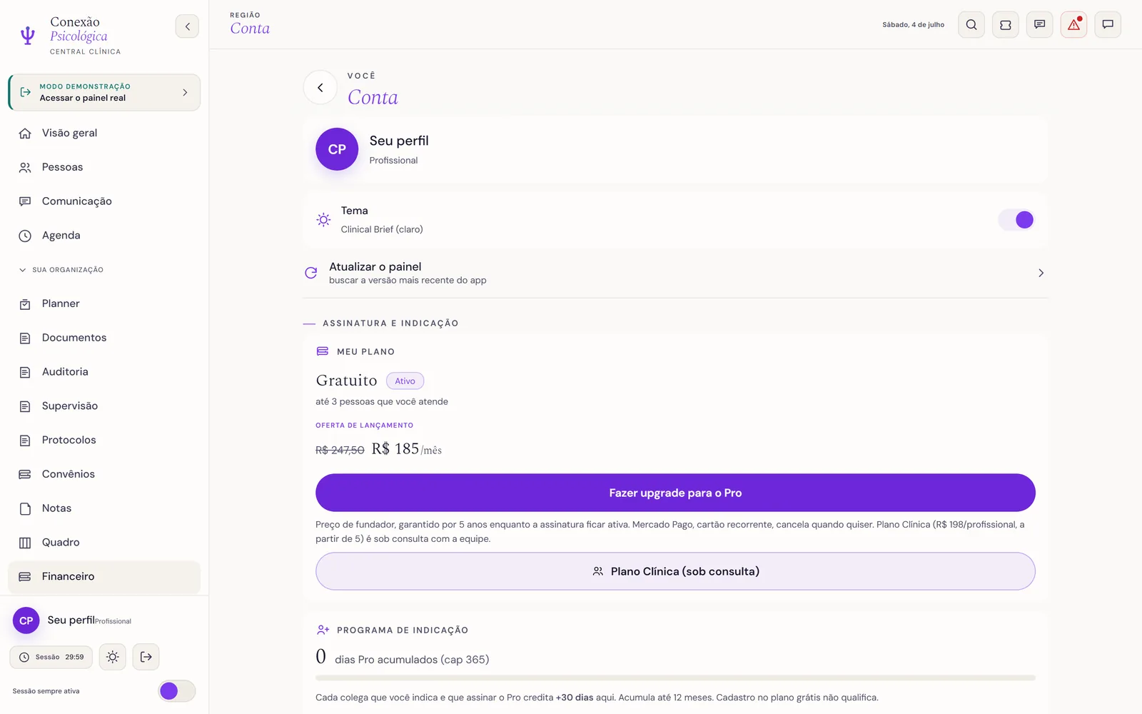Click the red alert warning icon
Image resolution: width=1142 pixels, height=714 pixels.
[1073, 25]
